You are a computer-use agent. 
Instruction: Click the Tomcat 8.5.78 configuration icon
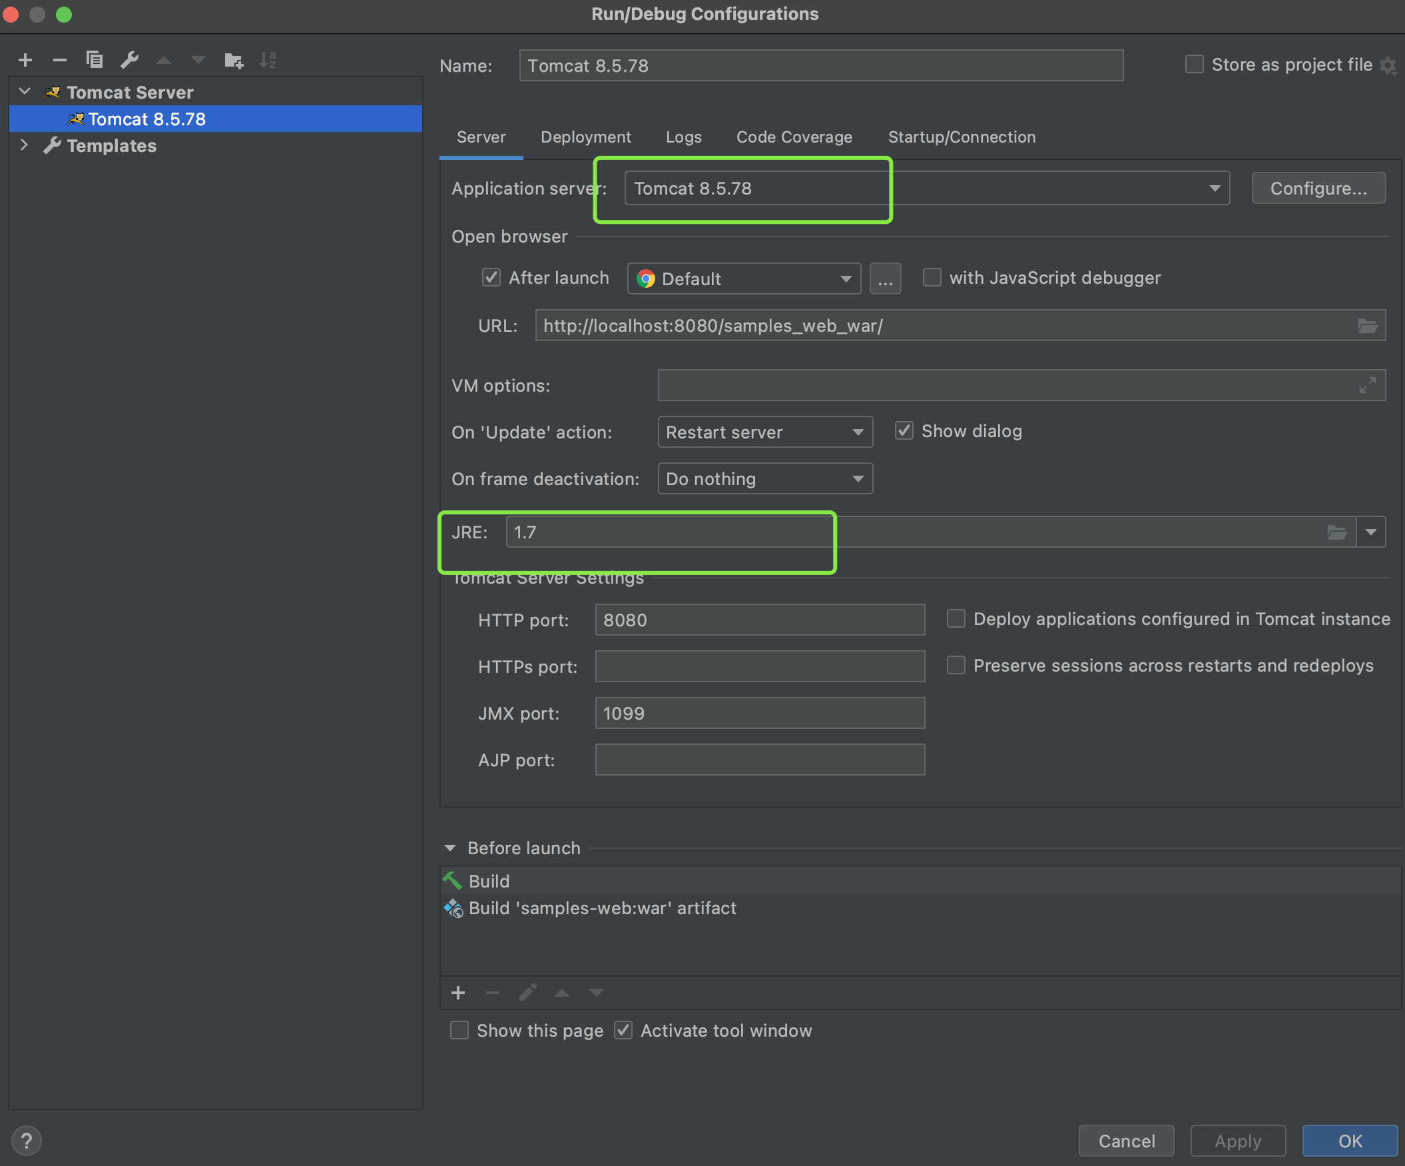tap(76, 118)
